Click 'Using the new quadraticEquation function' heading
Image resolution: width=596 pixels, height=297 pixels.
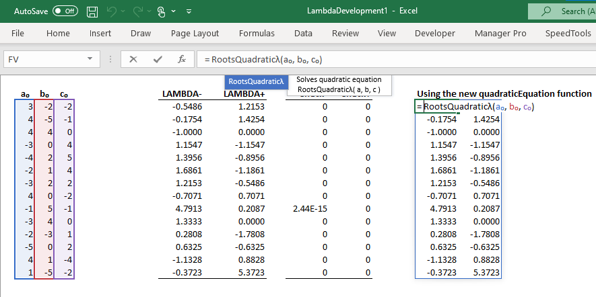coord(504,93)
